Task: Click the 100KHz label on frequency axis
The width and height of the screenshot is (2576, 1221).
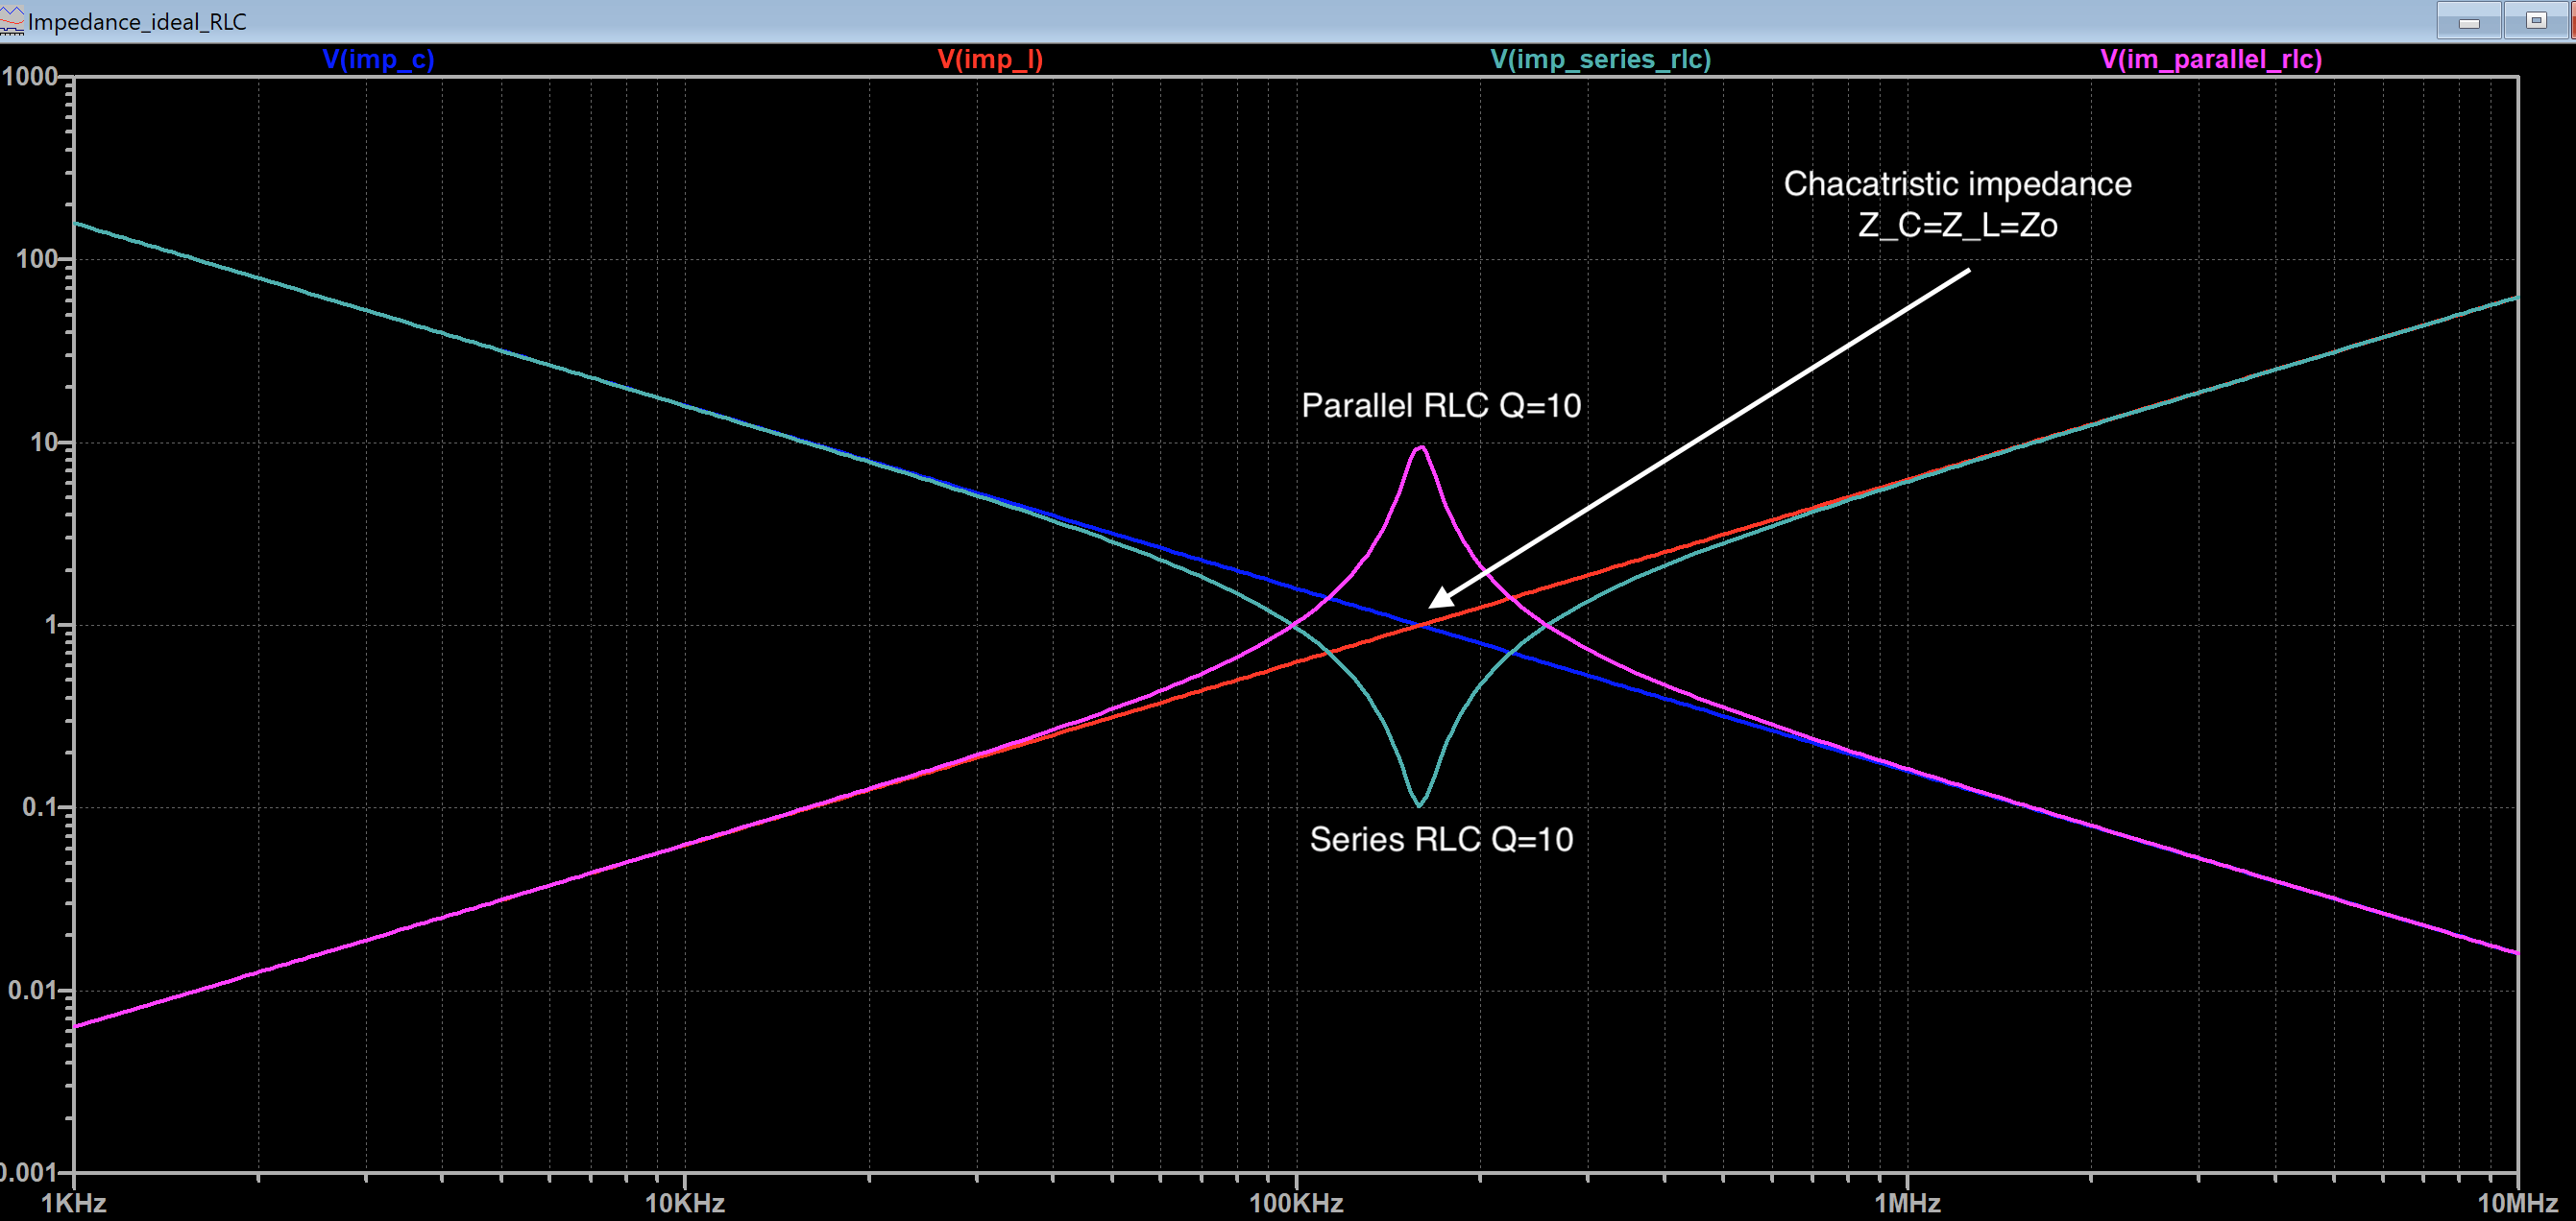Action: (x=1296, y=1202)
